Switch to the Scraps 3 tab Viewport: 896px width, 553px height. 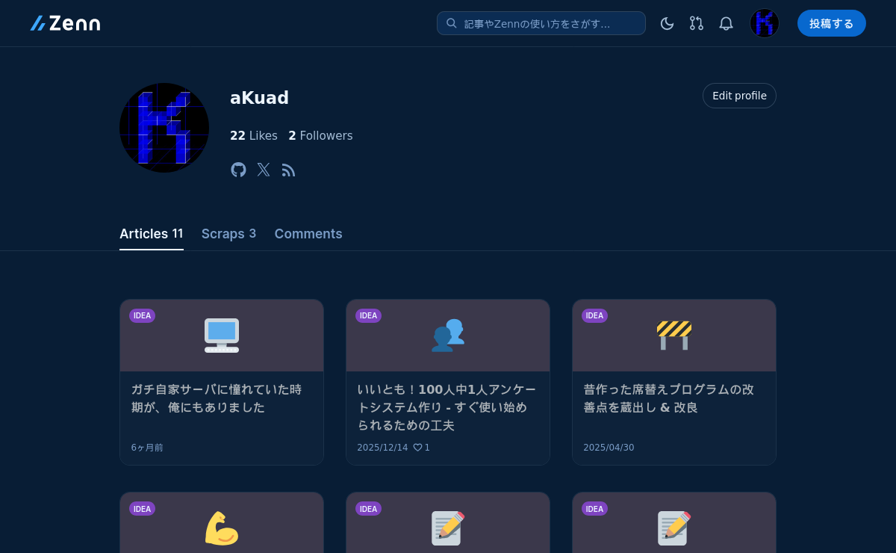(x=228, y=234)
